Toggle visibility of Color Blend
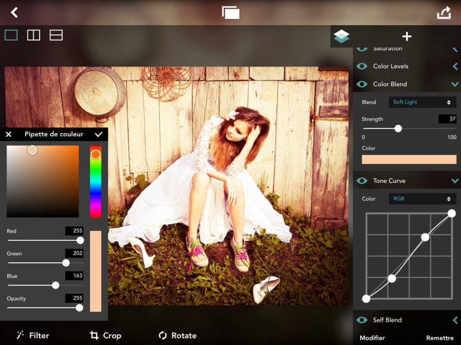 (362, 84)
